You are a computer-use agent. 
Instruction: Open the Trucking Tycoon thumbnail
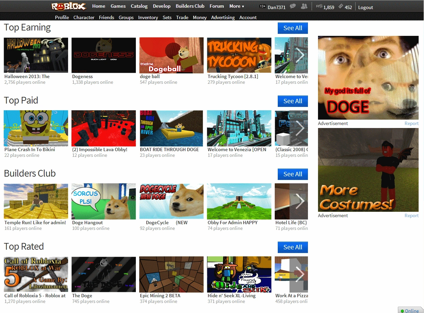239,55
